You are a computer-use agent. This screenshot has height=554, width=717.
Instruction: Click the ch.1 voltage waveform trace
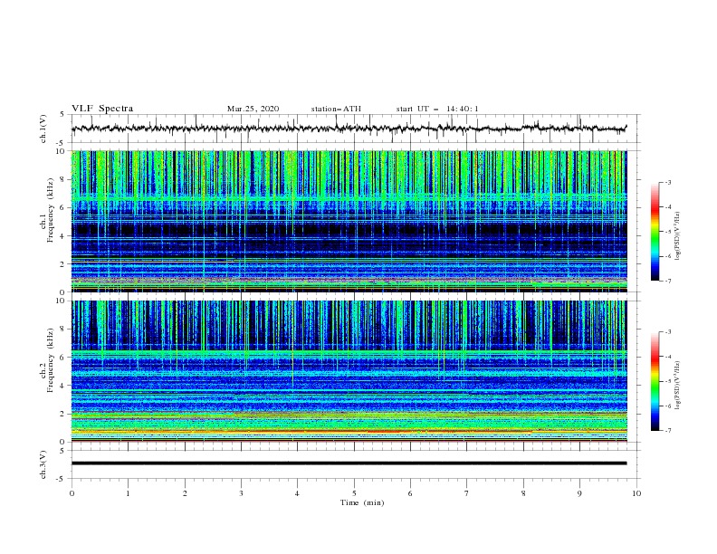click(349, 129)
